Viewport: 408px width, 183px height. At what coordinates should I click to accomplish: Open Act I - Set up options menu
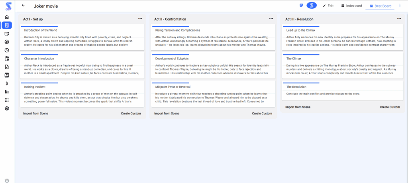tap(140, 19)
